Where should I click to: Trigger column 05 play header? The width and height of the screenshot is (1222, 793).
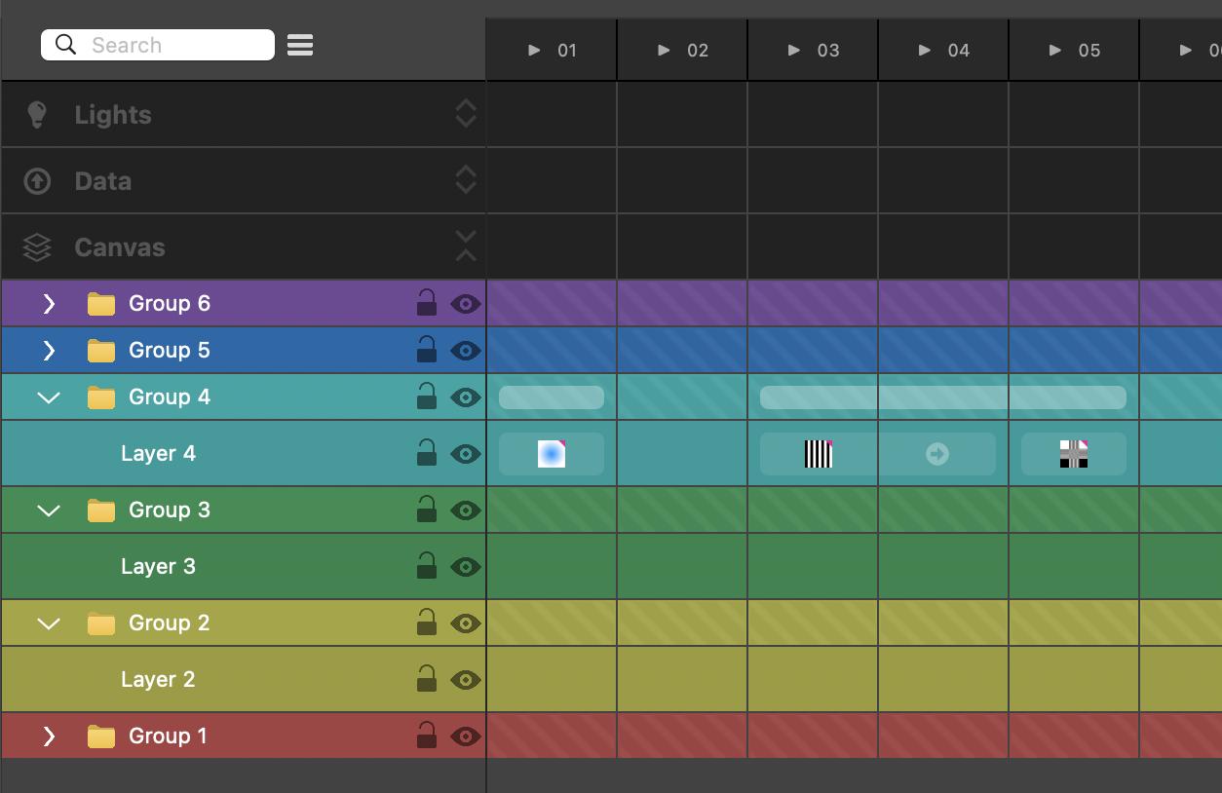(1074, 51)
